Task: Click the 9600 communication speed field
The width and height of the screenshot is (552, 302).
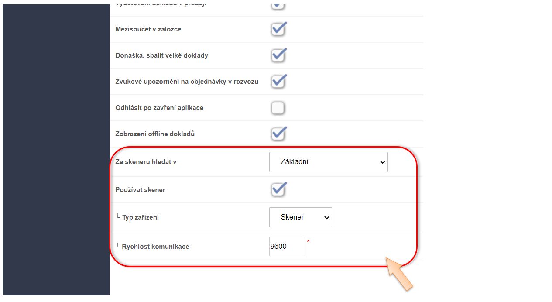Action: (286, 247)
